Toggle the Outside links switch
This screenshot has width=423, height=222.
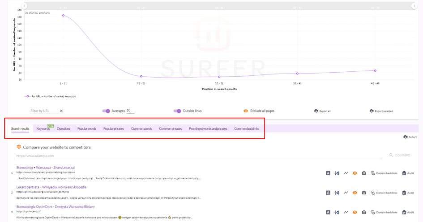(x=177, y=111)
